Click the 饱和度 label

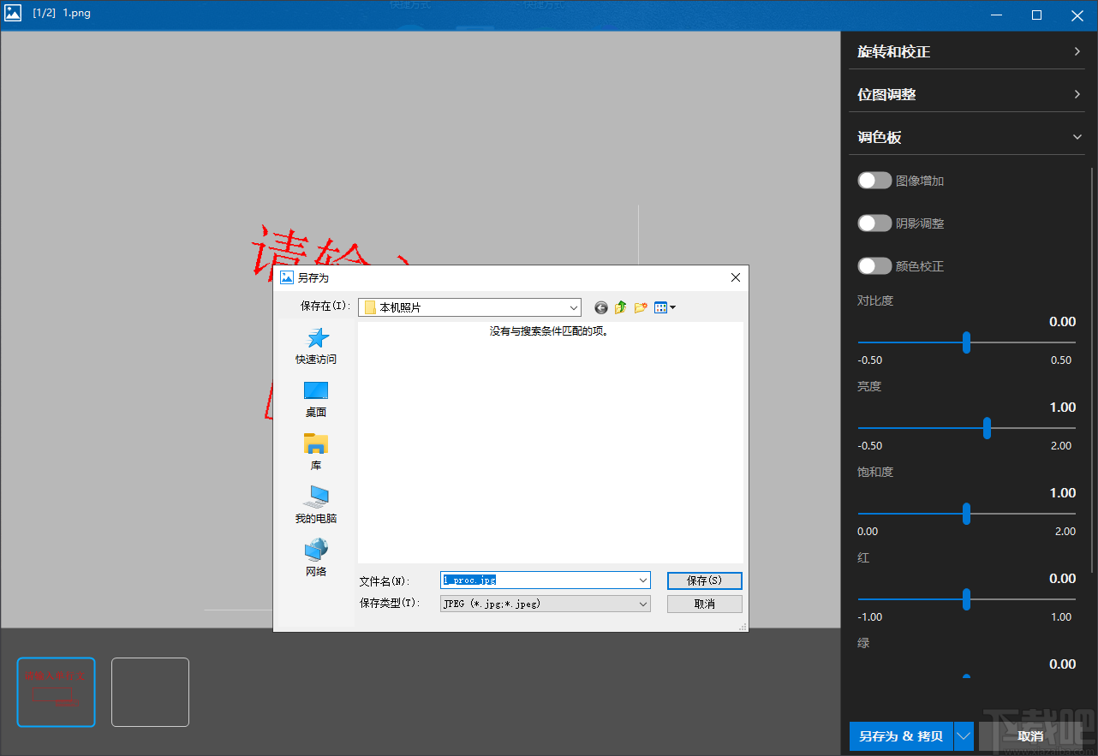click(875, 472)
